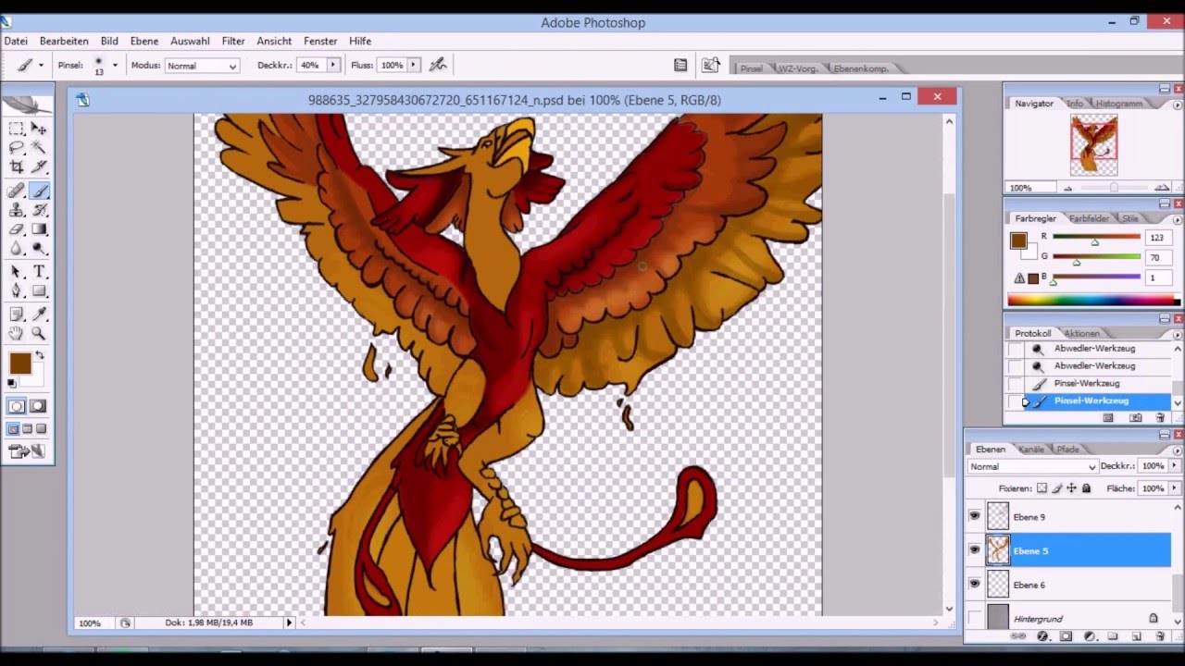Select the Lasso tool
The image size is (1185, 666).
pyautogui.click(x=17, y=148)
